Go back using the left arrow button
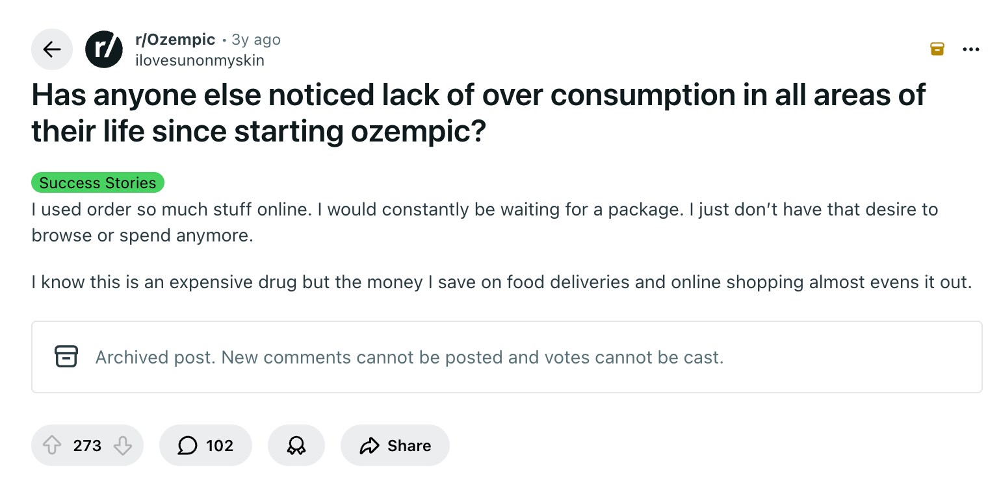 coord(51,49)
